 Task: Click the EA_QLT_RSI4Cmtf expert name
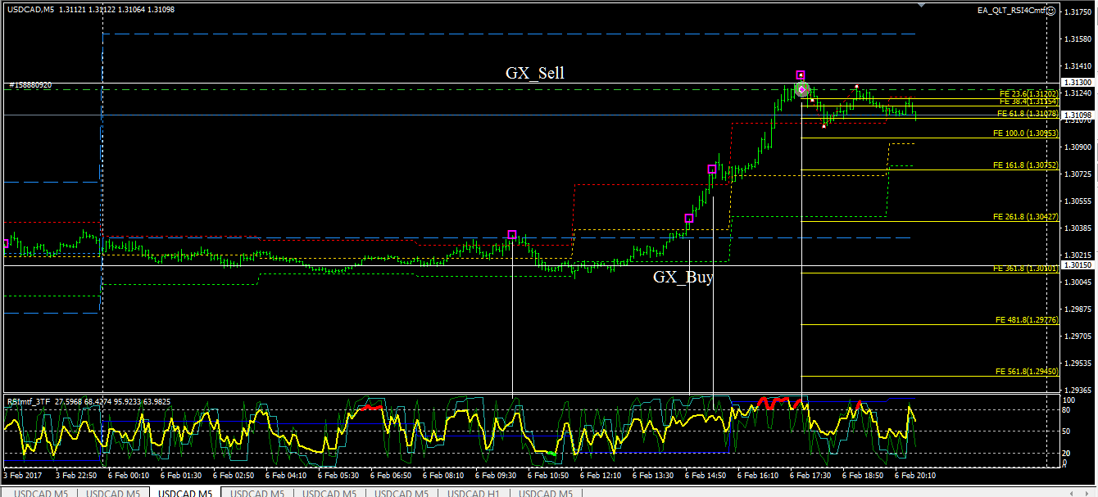pyautogui.click(x=1011, y=11)
